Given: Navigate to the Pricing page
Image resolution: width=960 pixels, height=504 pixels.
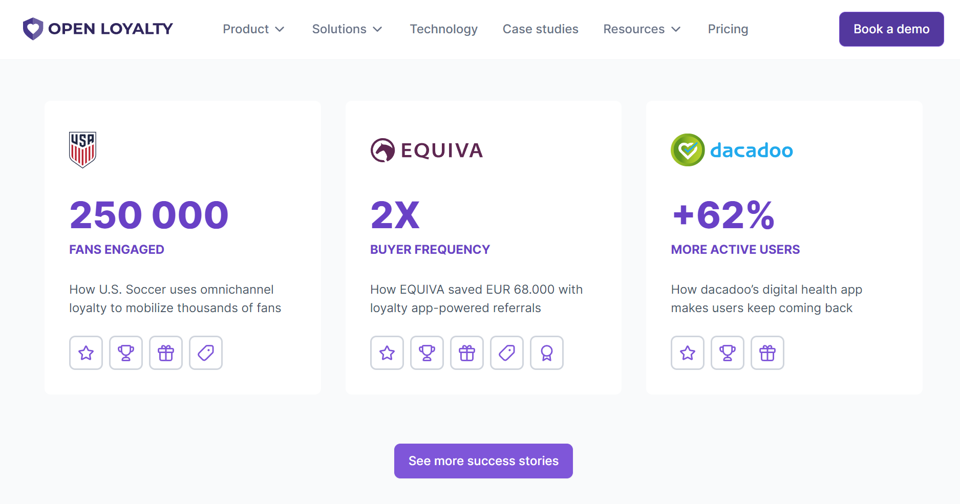Looking at the screenshot, I should [x=728, y=29].
